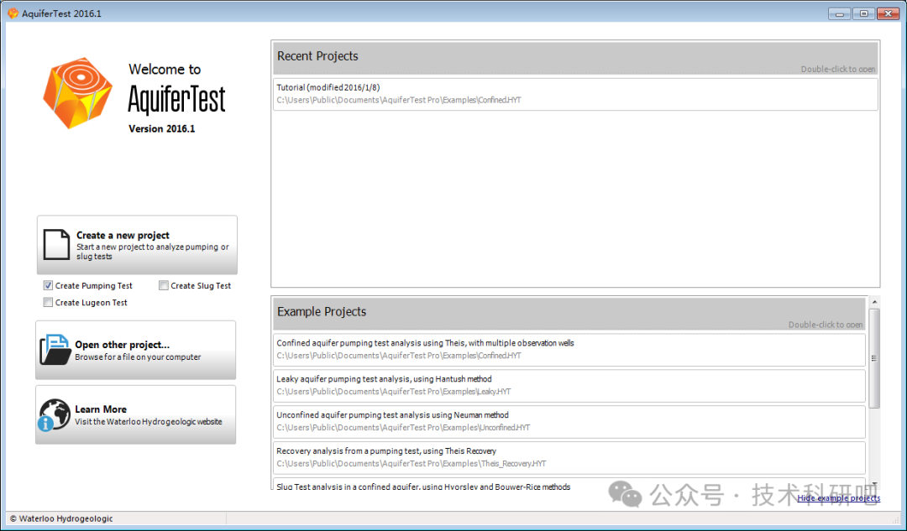Viewport: 907px width, 531px height.
Task: Click Hide example projects link
Action: (x=839, y=498)
